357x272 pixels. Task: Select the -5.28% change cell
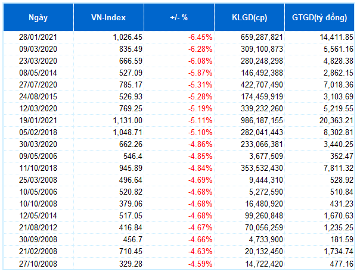[200, 96]
